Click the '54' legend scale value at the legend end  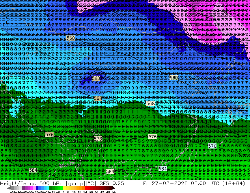114,192
